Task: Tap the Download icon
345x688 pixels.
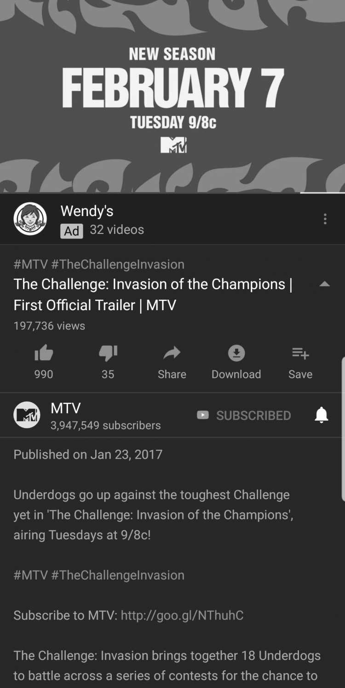Action: [236, 353]
